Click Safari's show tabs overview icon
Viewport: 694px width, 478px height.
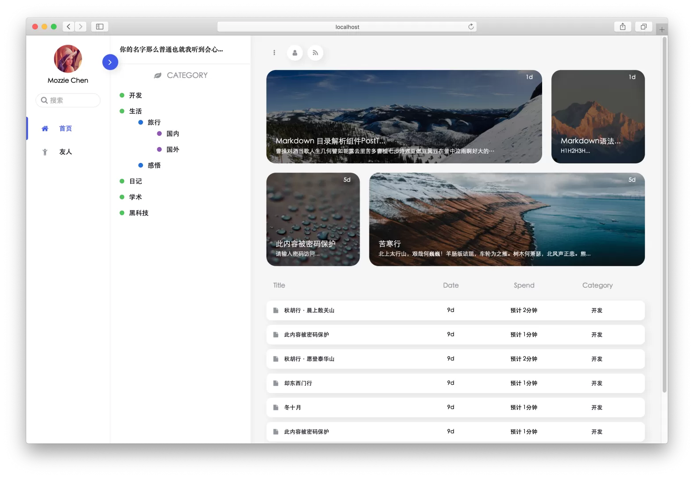pos(644,27)
